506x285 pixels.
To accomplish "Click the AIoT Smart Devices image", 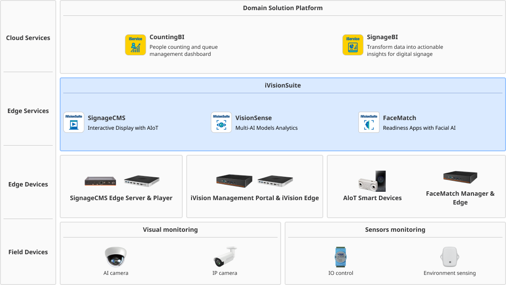I will (372, 181).
